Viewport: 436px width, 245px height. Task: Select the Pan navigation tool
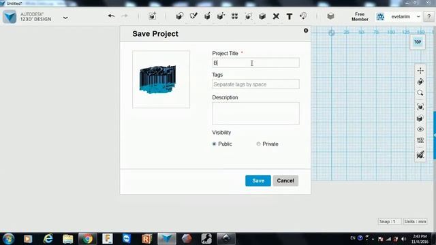point(420,71)
